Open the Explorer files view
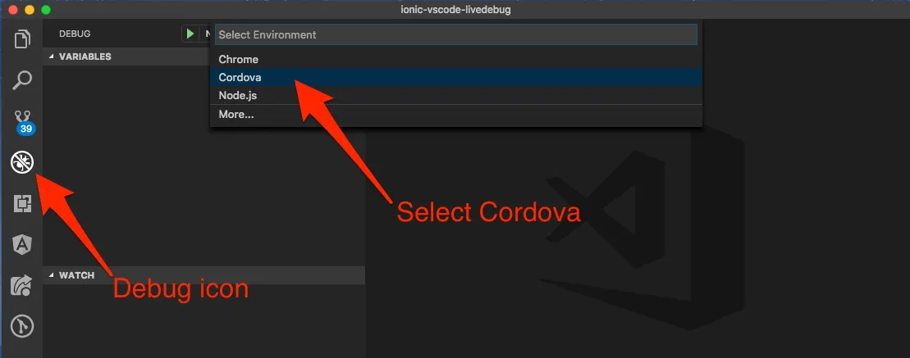The image size is (910, 358). 22,39
